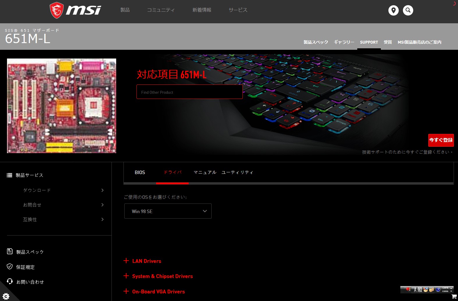Expand the お問合せ sidebar item
The image size is (458, 301).
click(x=63, y=205)
